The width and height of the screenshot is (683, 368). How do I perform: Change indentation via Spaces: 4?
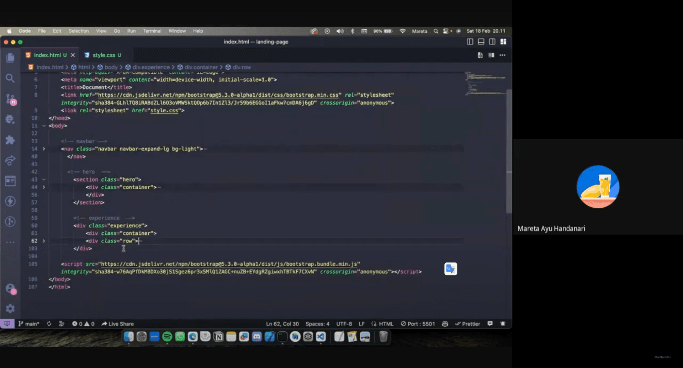(x=317, y=324)
